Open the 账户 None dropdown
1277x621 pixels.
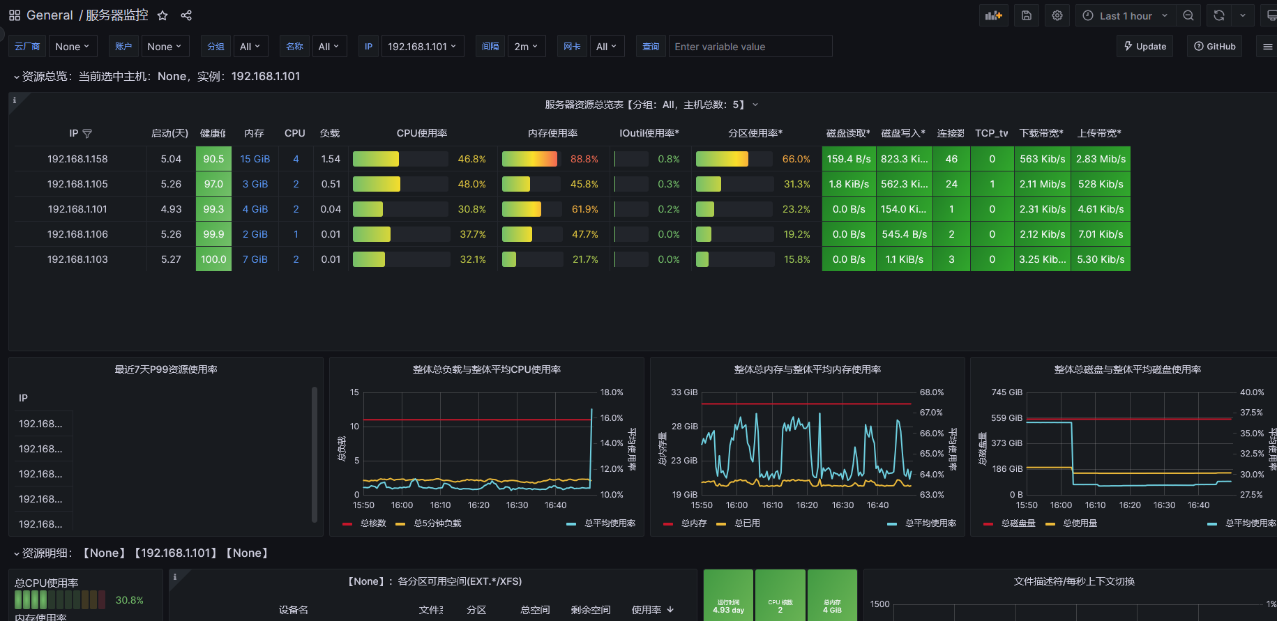[x=165, y=46]
